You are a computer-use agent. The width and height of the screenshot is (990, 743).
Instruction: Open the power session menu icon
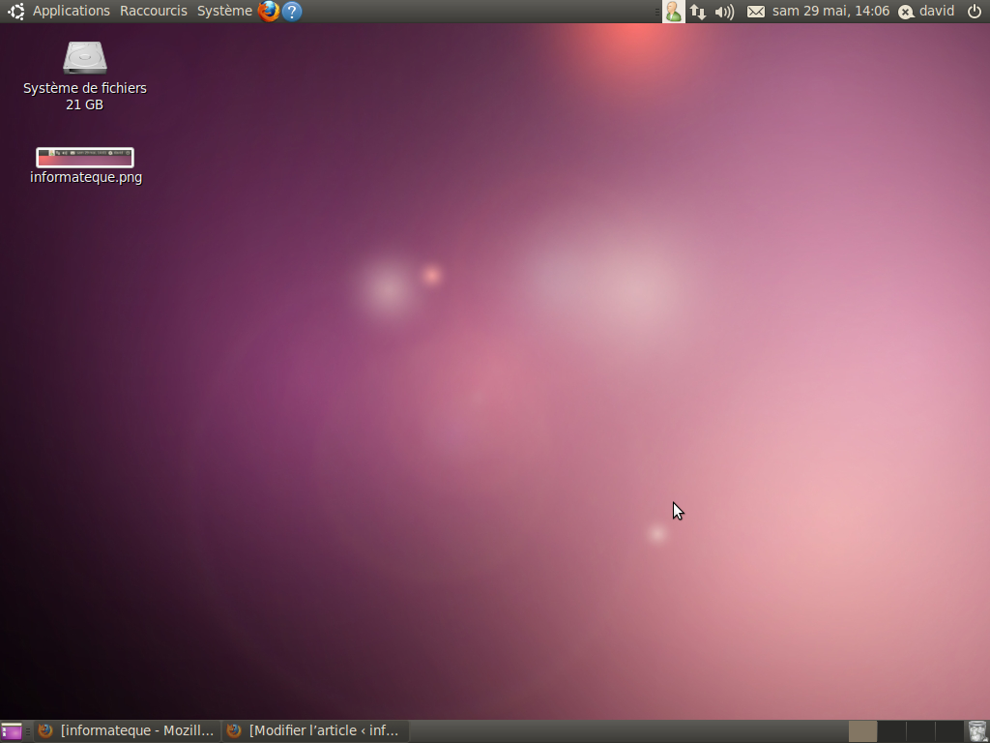click(x=975, y=11)
